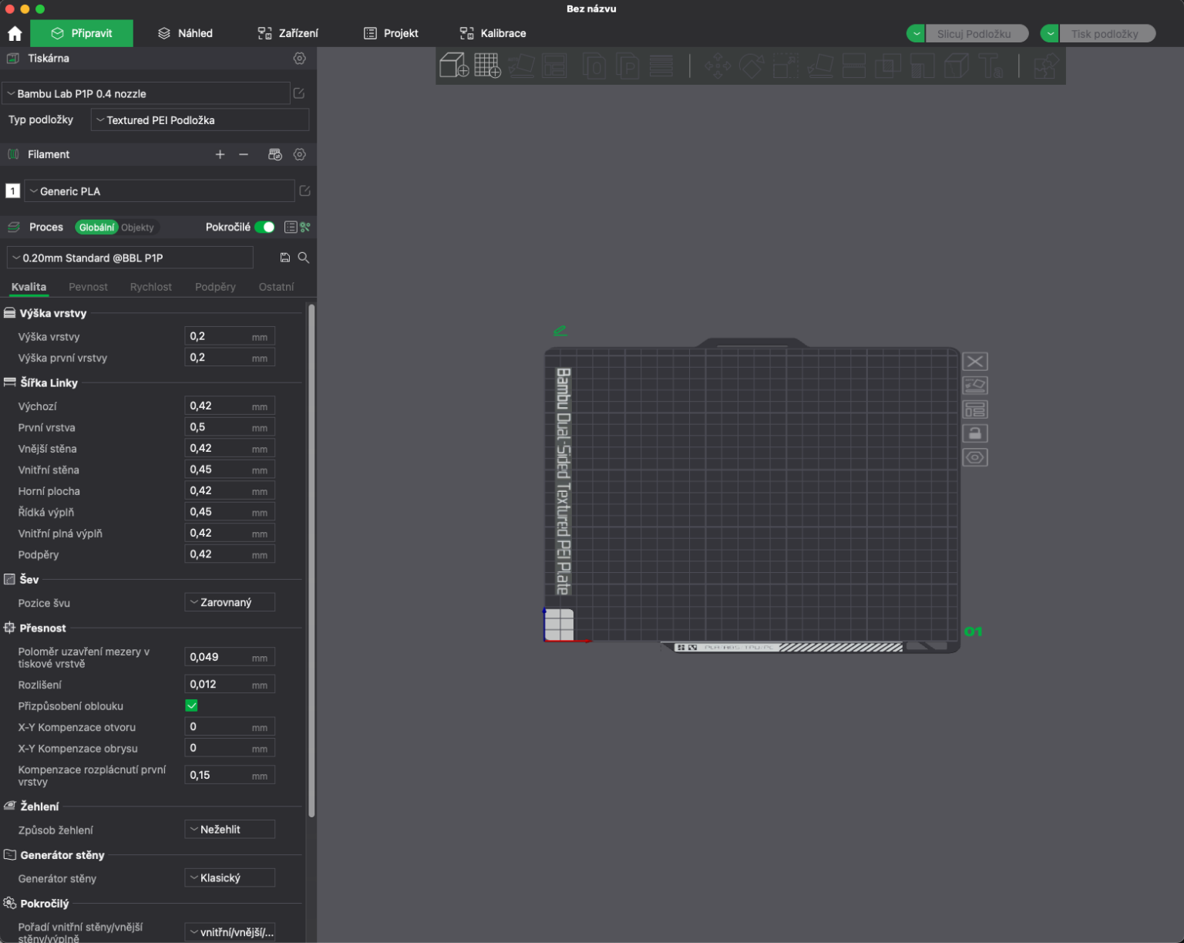Image resolution: width=1184 pixels, height=943 pixels.
Task: Remove all objects from plate with X icon
Action: [x=975, y=362]
